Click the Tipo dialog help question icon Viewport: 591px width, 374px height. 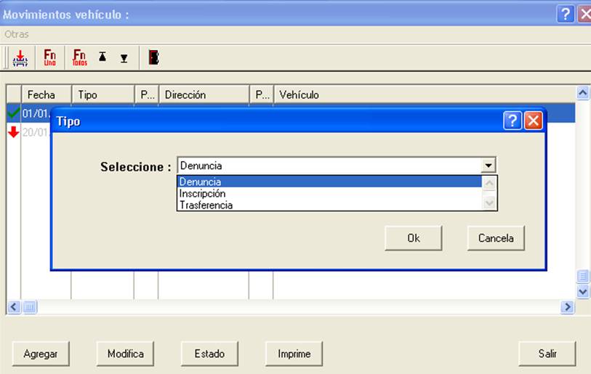point(512,121)
